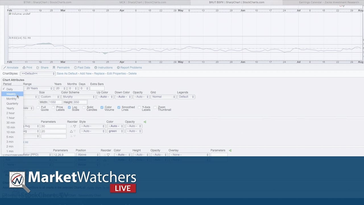Select Daily period option

12,89
